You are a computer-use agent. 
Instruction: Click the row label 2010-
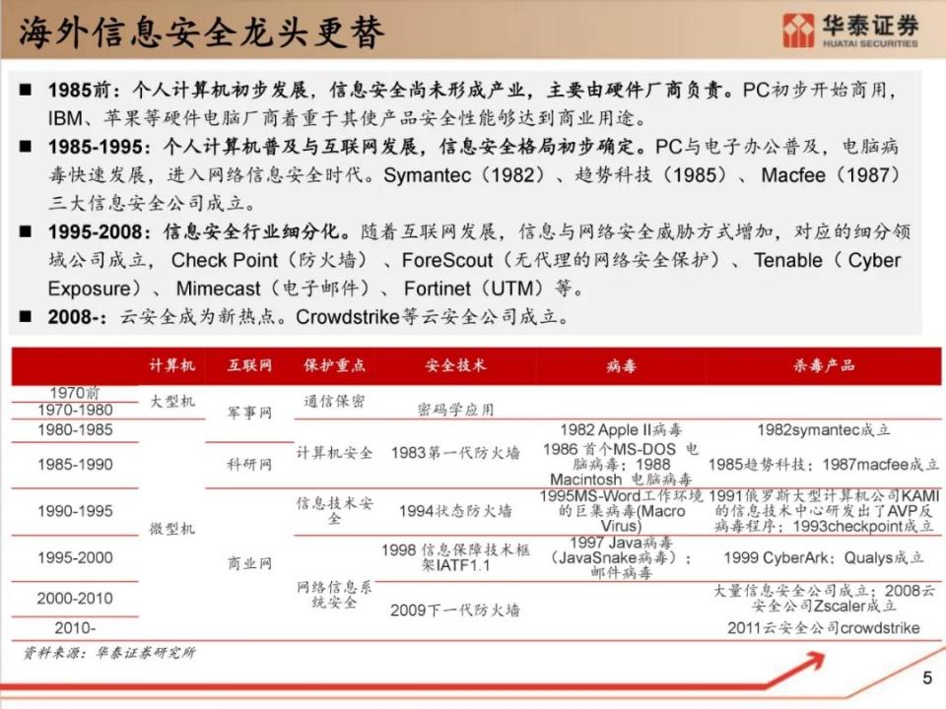(75, 628)
